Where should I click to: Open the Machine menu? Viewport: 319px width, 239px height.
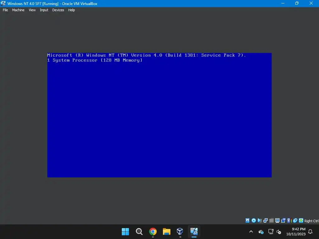click(x=18, y=10)
